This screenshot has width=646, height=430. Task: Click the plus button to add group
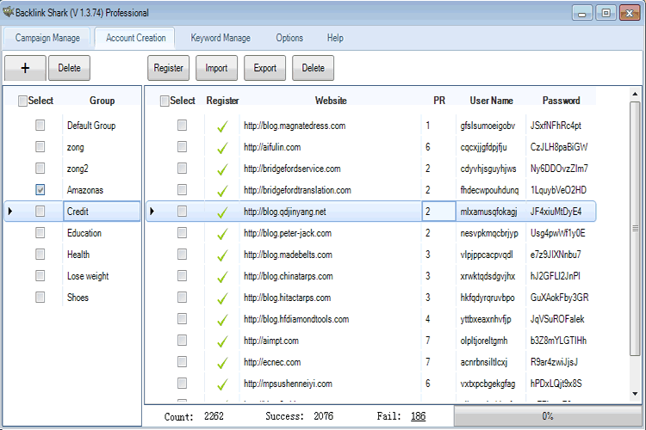coord(25,68)
